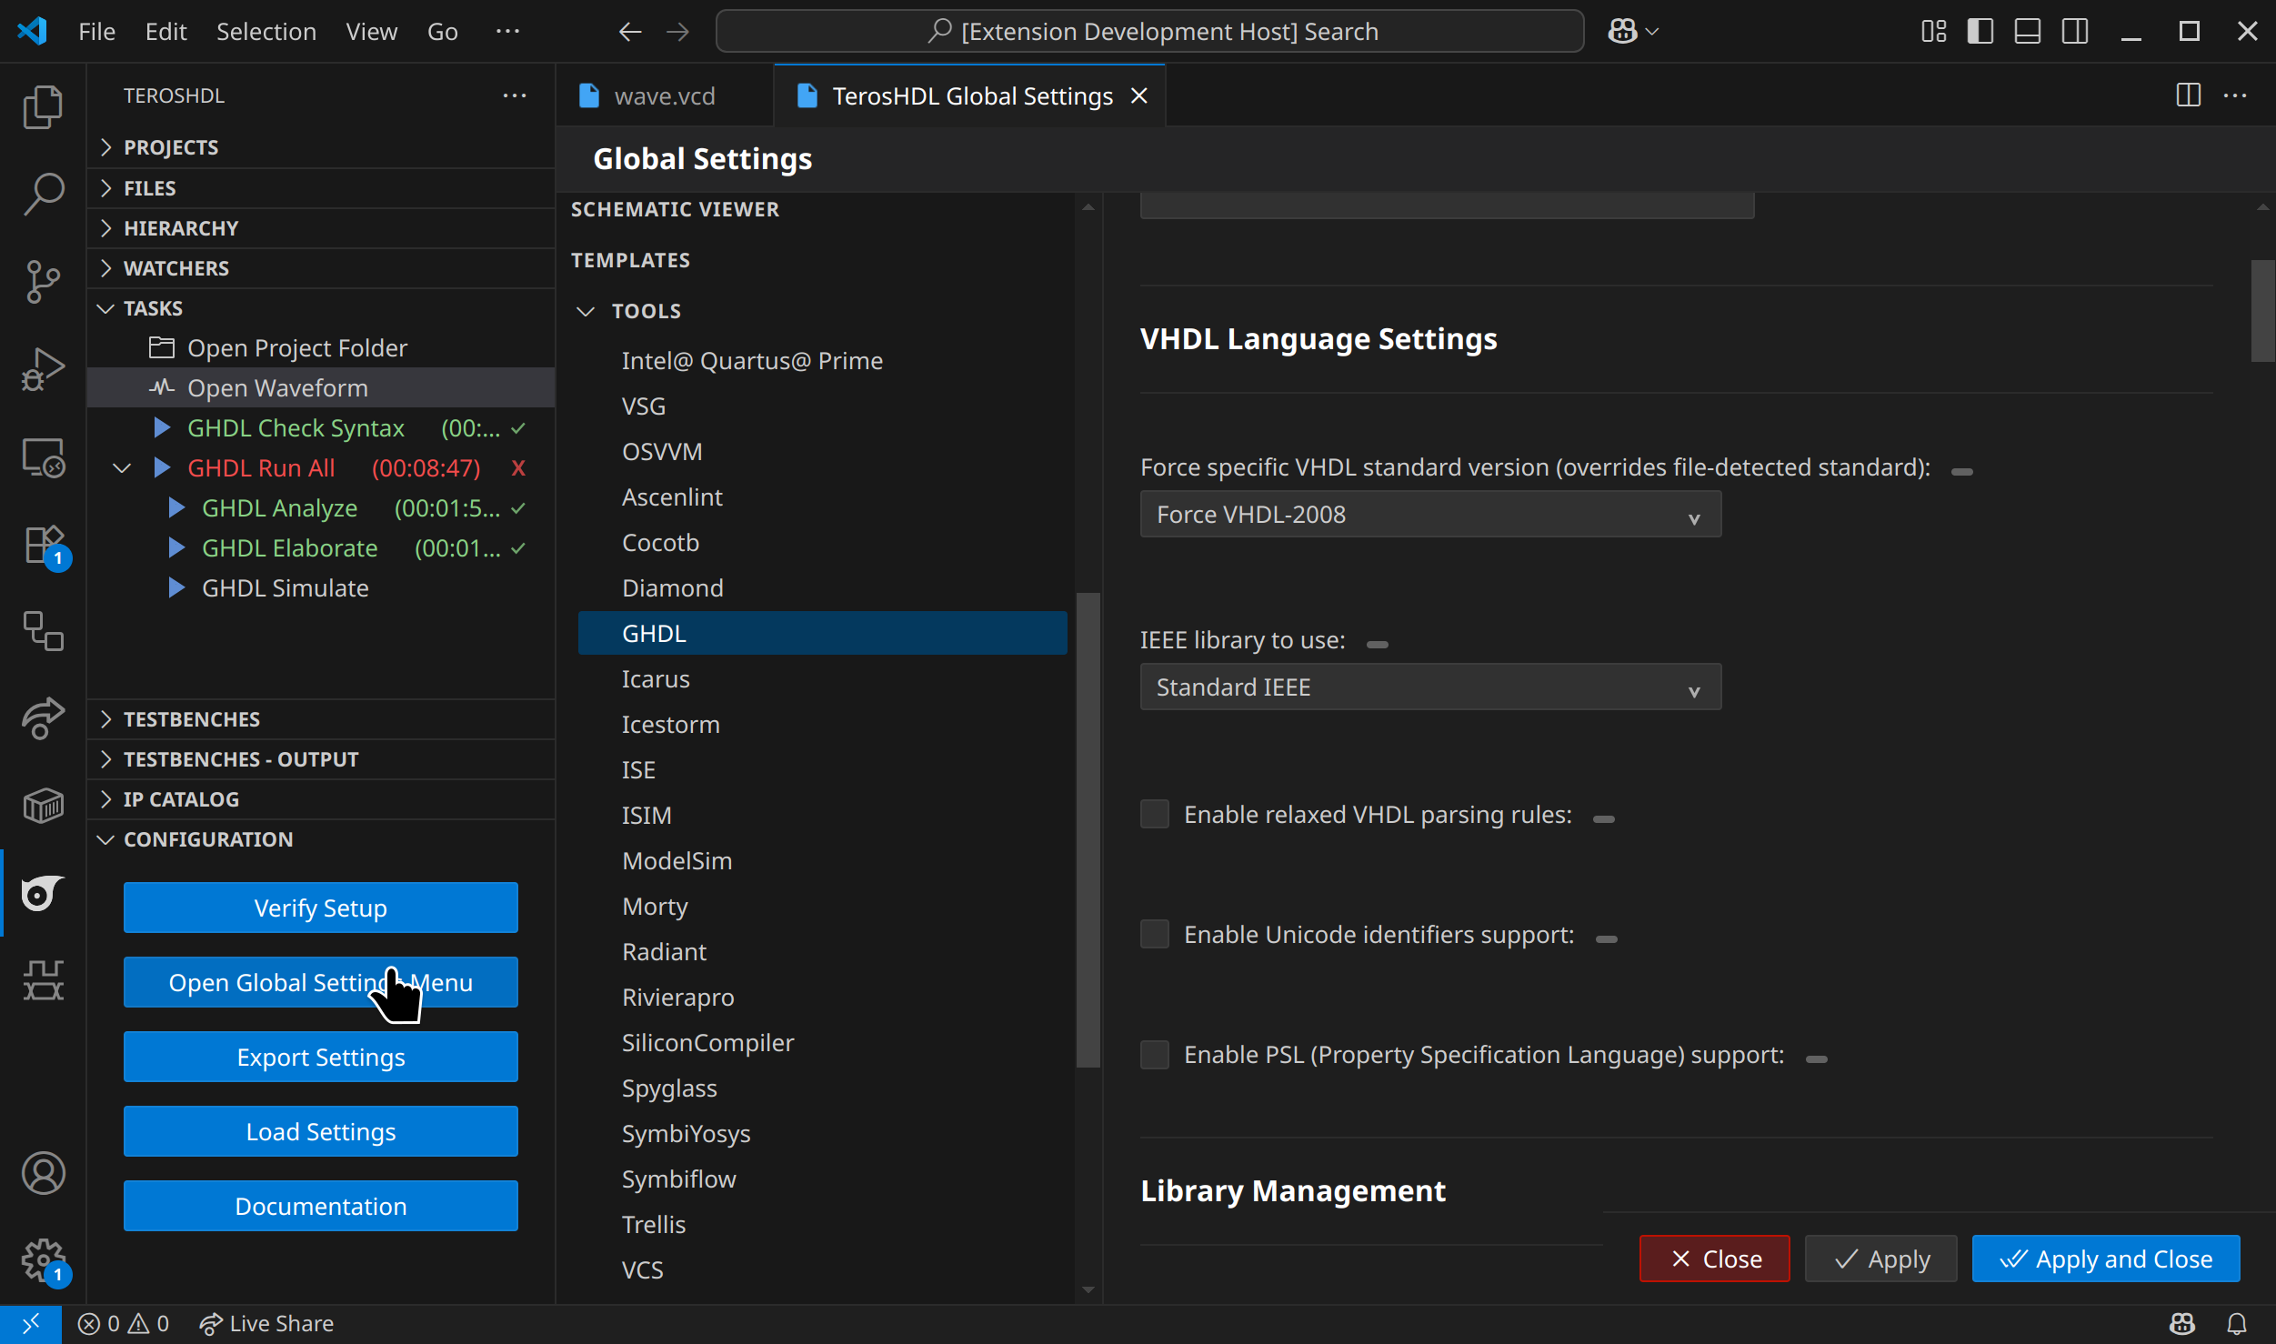This screenshot has height=1344, width=2276.
Task: Open Copilot icon in title bar
Action: click(1622, 32)
